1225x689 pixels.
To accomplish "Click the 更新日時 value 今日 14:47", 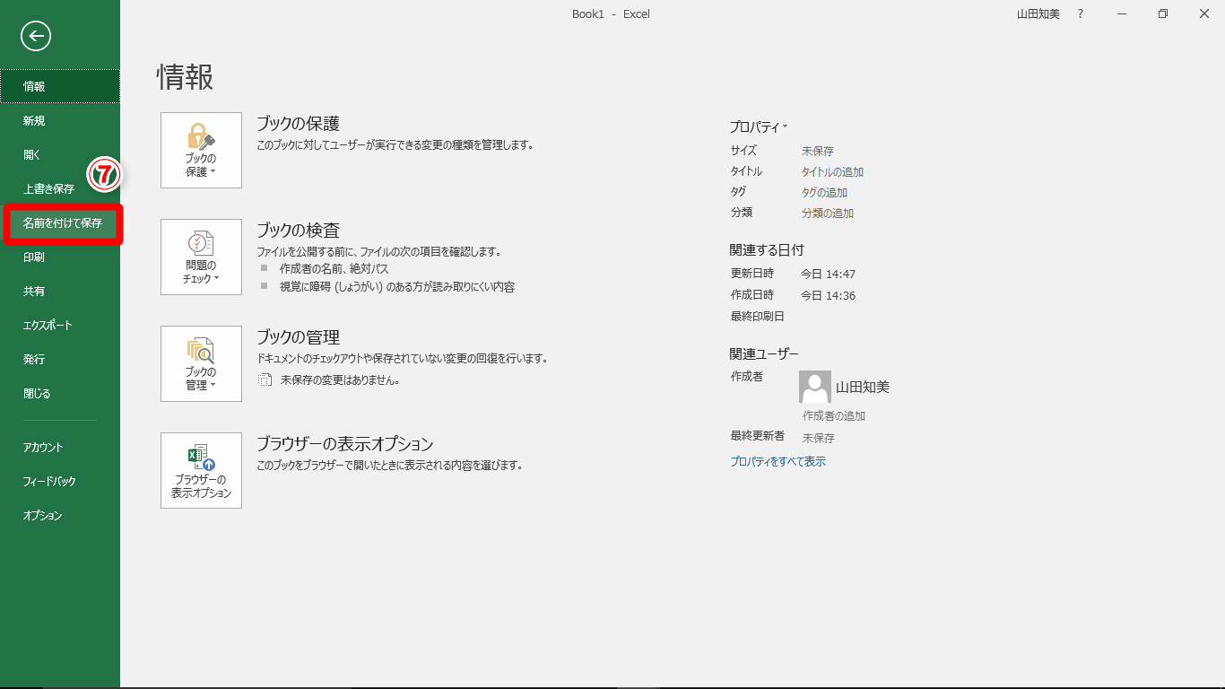I will pyautogui.click(x=828, y=274).
